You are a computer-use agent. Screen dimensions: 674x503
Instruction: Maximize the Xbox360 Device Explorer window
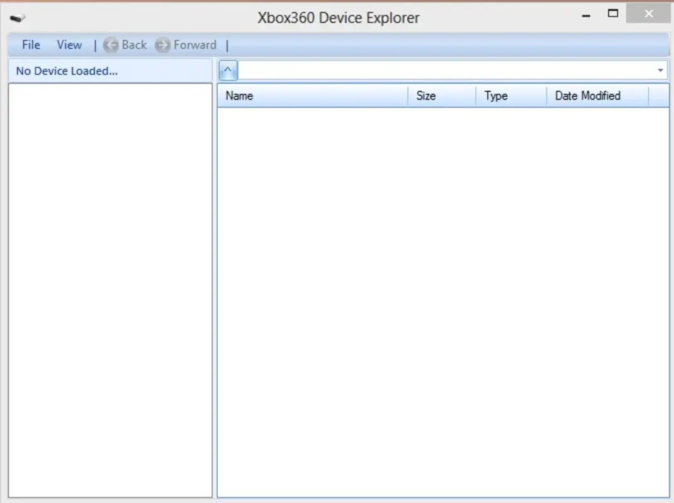[612, 13]
